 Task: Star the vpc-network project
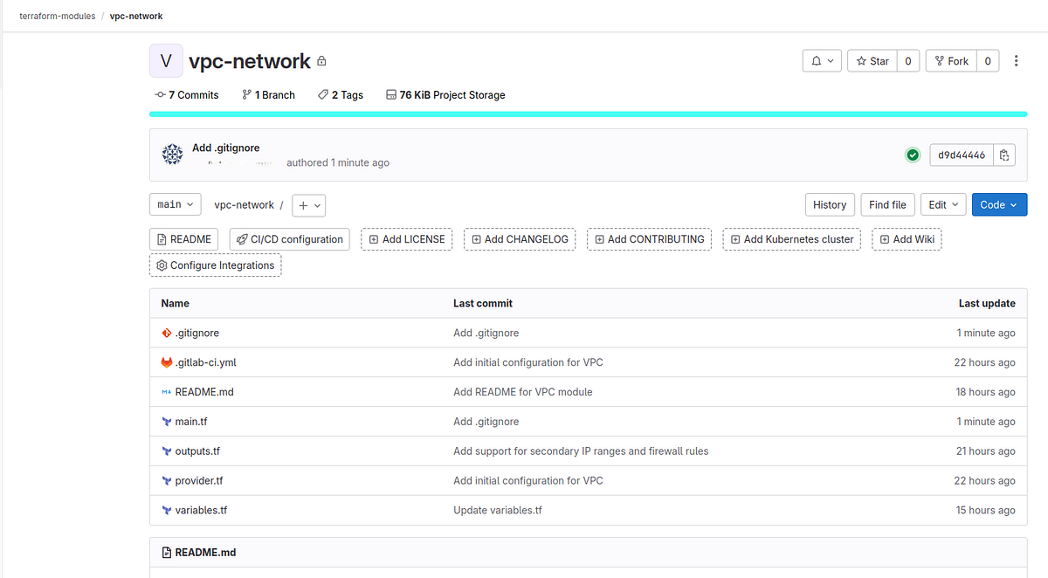point(872,60)
